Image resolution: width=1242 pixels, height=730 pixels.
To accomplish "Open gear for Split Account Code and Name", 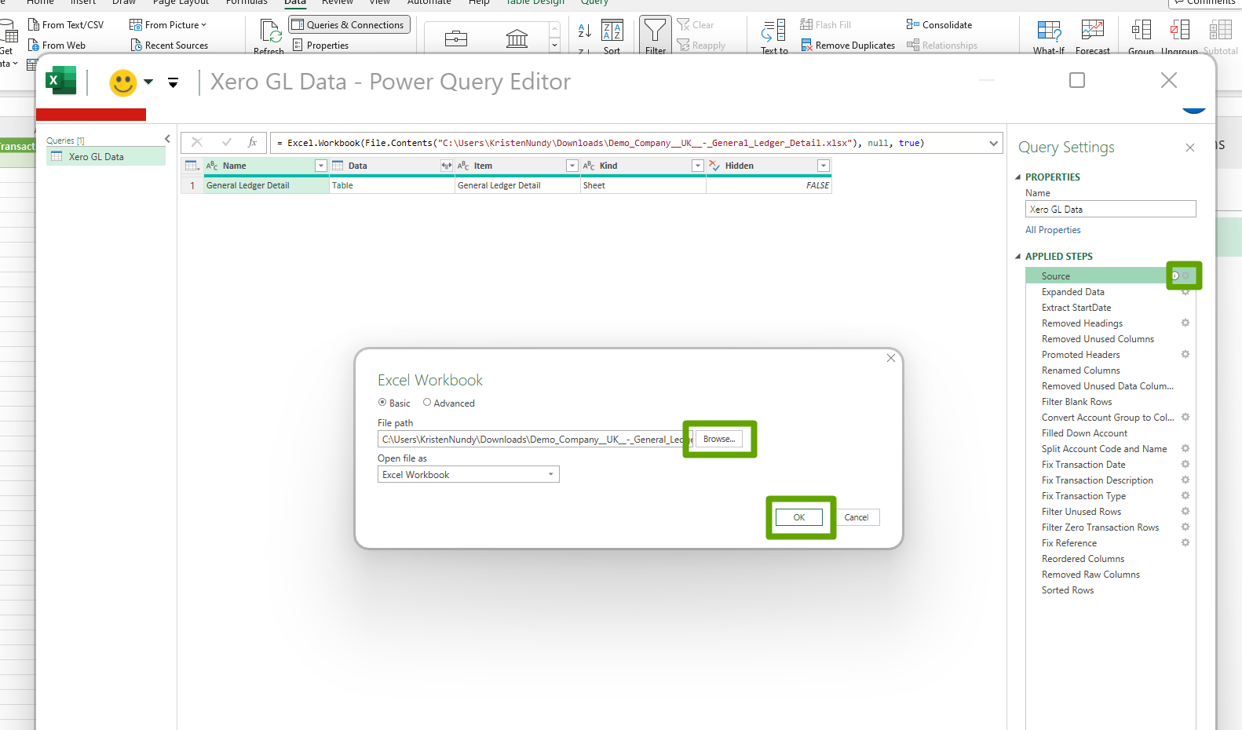I will click(x=1185, y=448).
